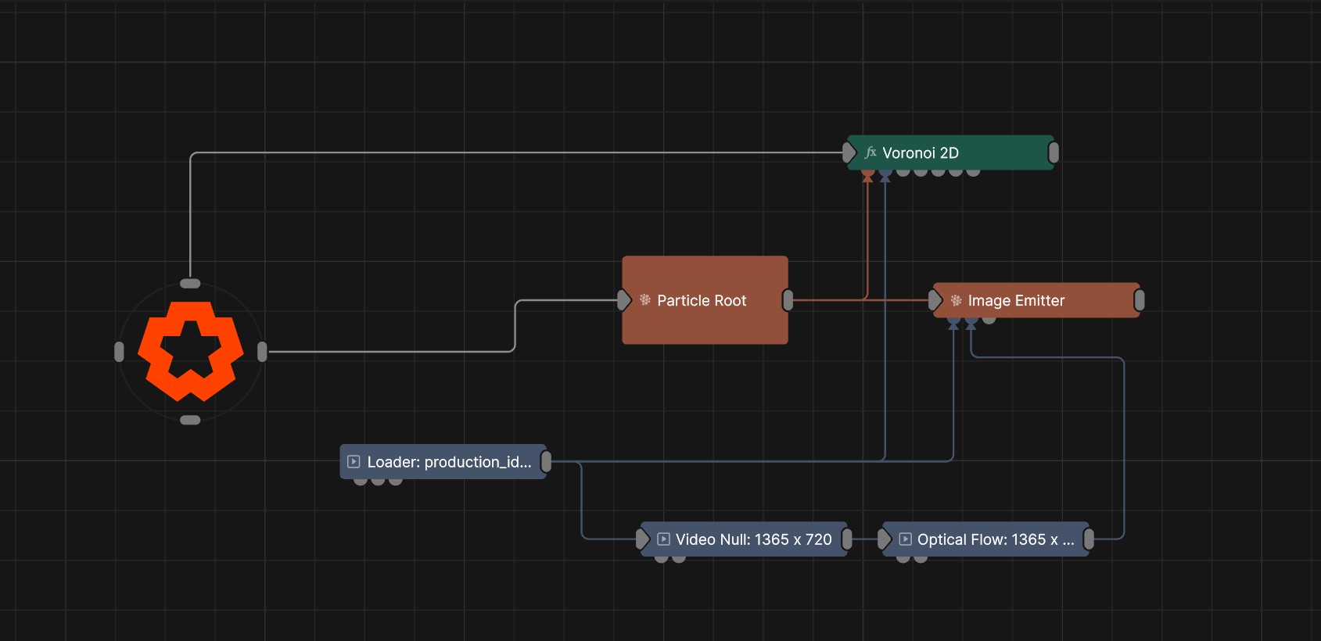Image resolution: width=1321 pixels, height=641 pixels.
Task: Click the root node bottom connector
Action: point(190,420)
